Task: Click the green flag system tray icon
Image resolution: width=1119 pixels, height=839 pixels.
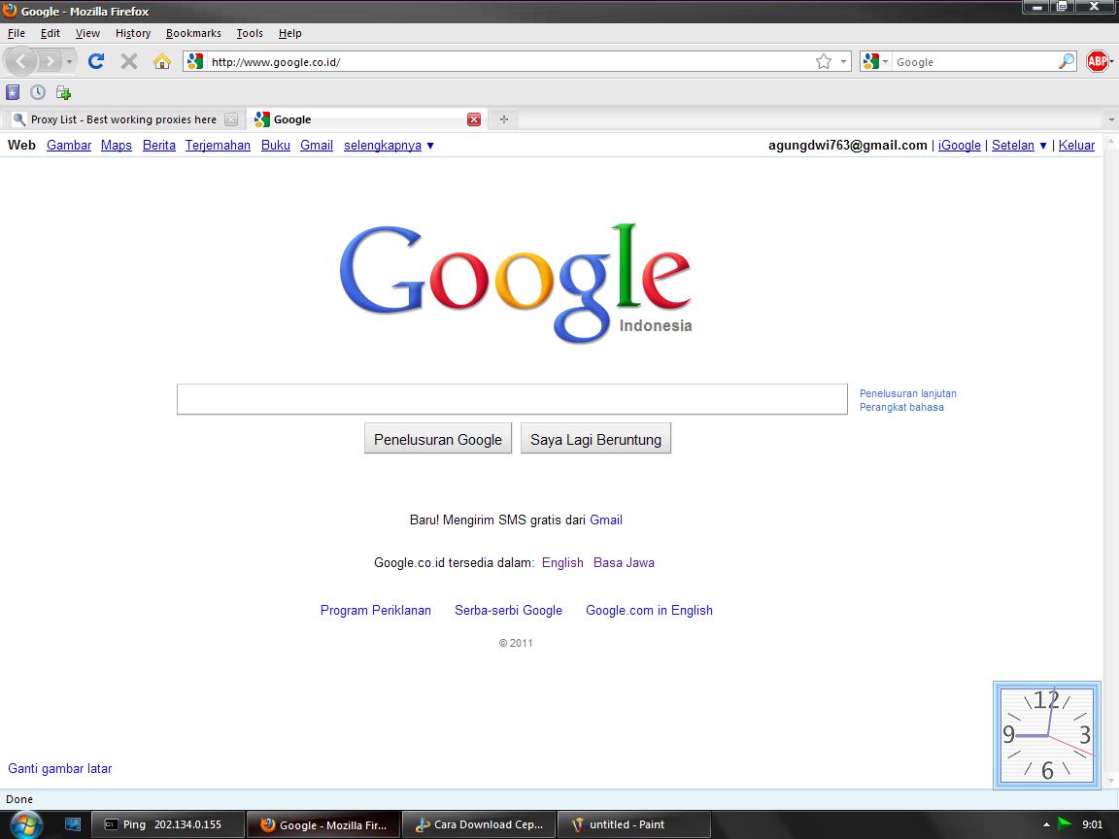Action: coord(1064,824)
